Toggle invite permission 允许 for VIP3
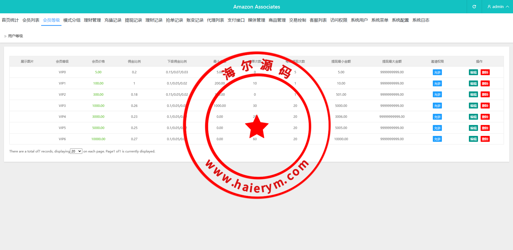513x250 pixels. point(437,106)
